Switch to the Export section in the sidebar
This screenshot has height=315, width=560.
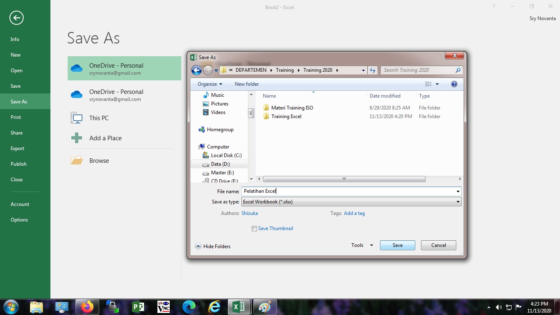(17, 148)
